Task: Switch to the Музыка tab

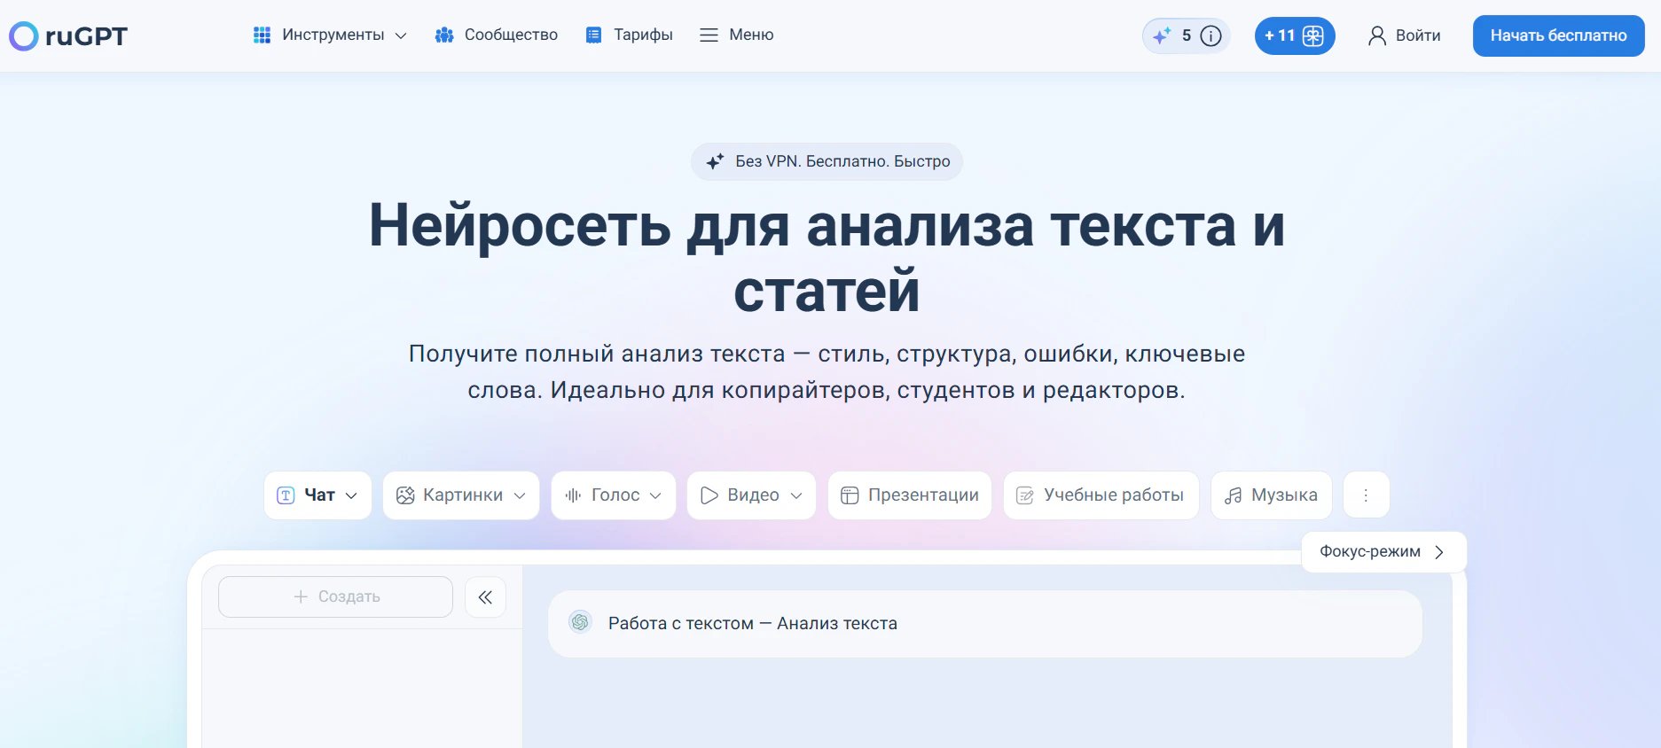Action: 1272,495
